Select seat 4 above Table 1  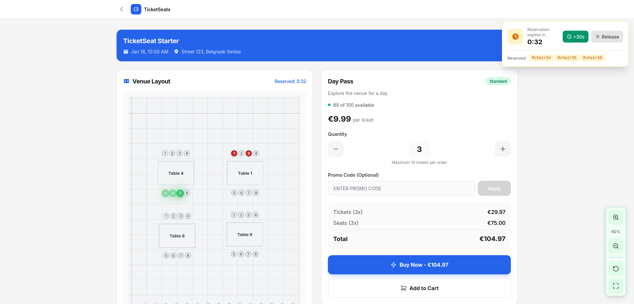tap(256, 153)
